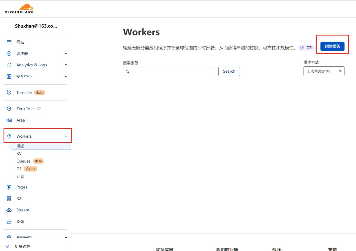Image resolution: width=356 pixels, height=251 pixels.
Task: Open Area 1 in the sidebar
Action: pos(22,120)
